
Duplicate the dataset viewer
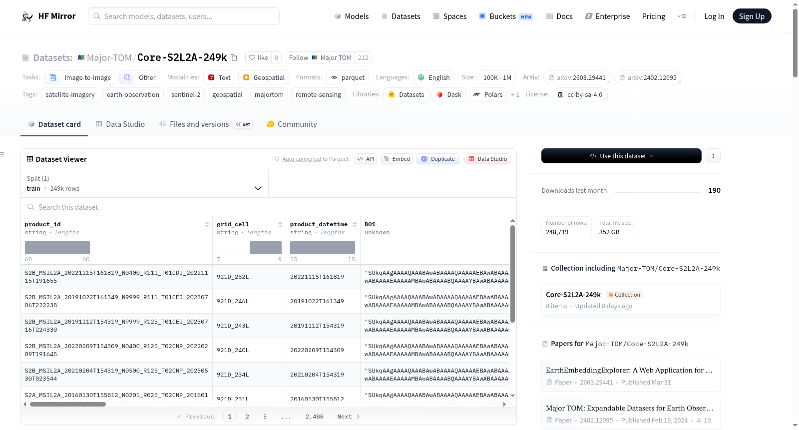coord(438,159)
